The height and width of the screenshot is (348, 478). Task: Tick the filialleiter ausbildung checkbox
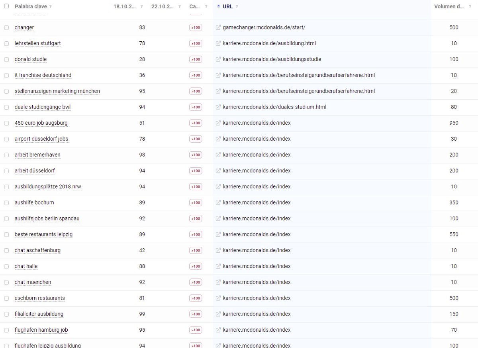point(6,314)
